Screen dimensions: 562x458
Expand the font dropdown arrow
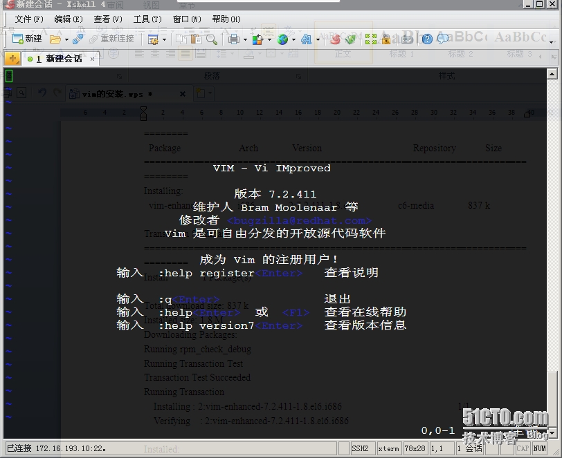[318, 39]
